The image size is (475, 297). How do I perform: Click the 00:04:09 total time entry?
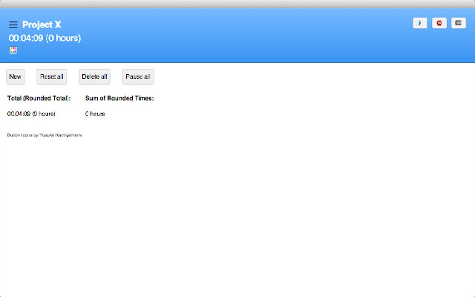pyautogui.click(x=31, y=114)
